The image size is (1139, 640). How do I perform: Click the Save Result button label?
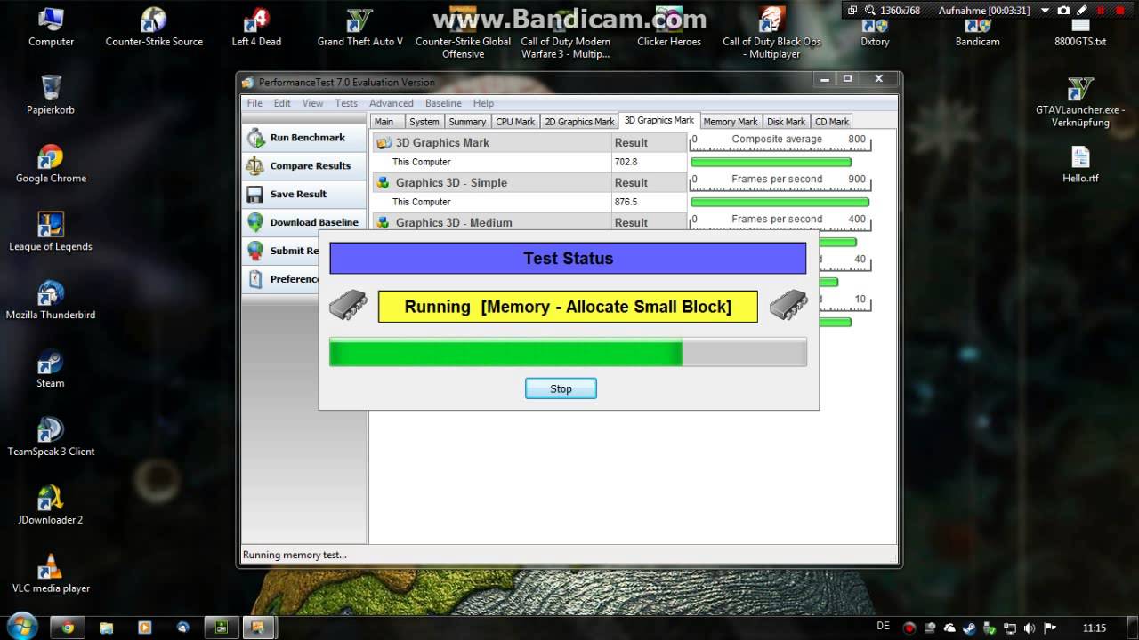pos(298,194)
